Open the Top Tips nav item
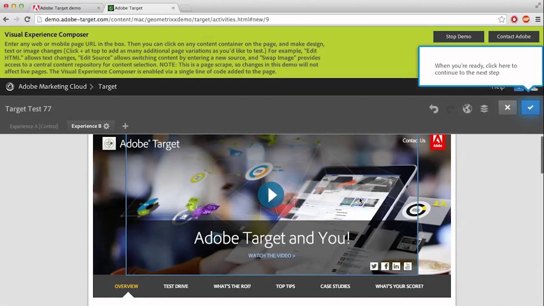 [x=285, y=286]
